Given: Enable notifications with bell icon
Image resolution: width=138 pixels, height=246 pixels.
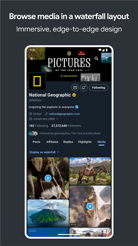Looking at the screenshot, I should [x=84, y=87].
